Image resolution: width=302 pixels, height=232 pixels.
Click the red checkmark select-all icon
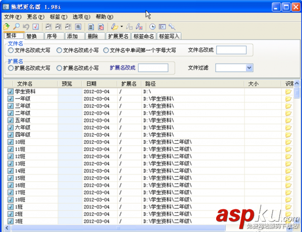36,27
